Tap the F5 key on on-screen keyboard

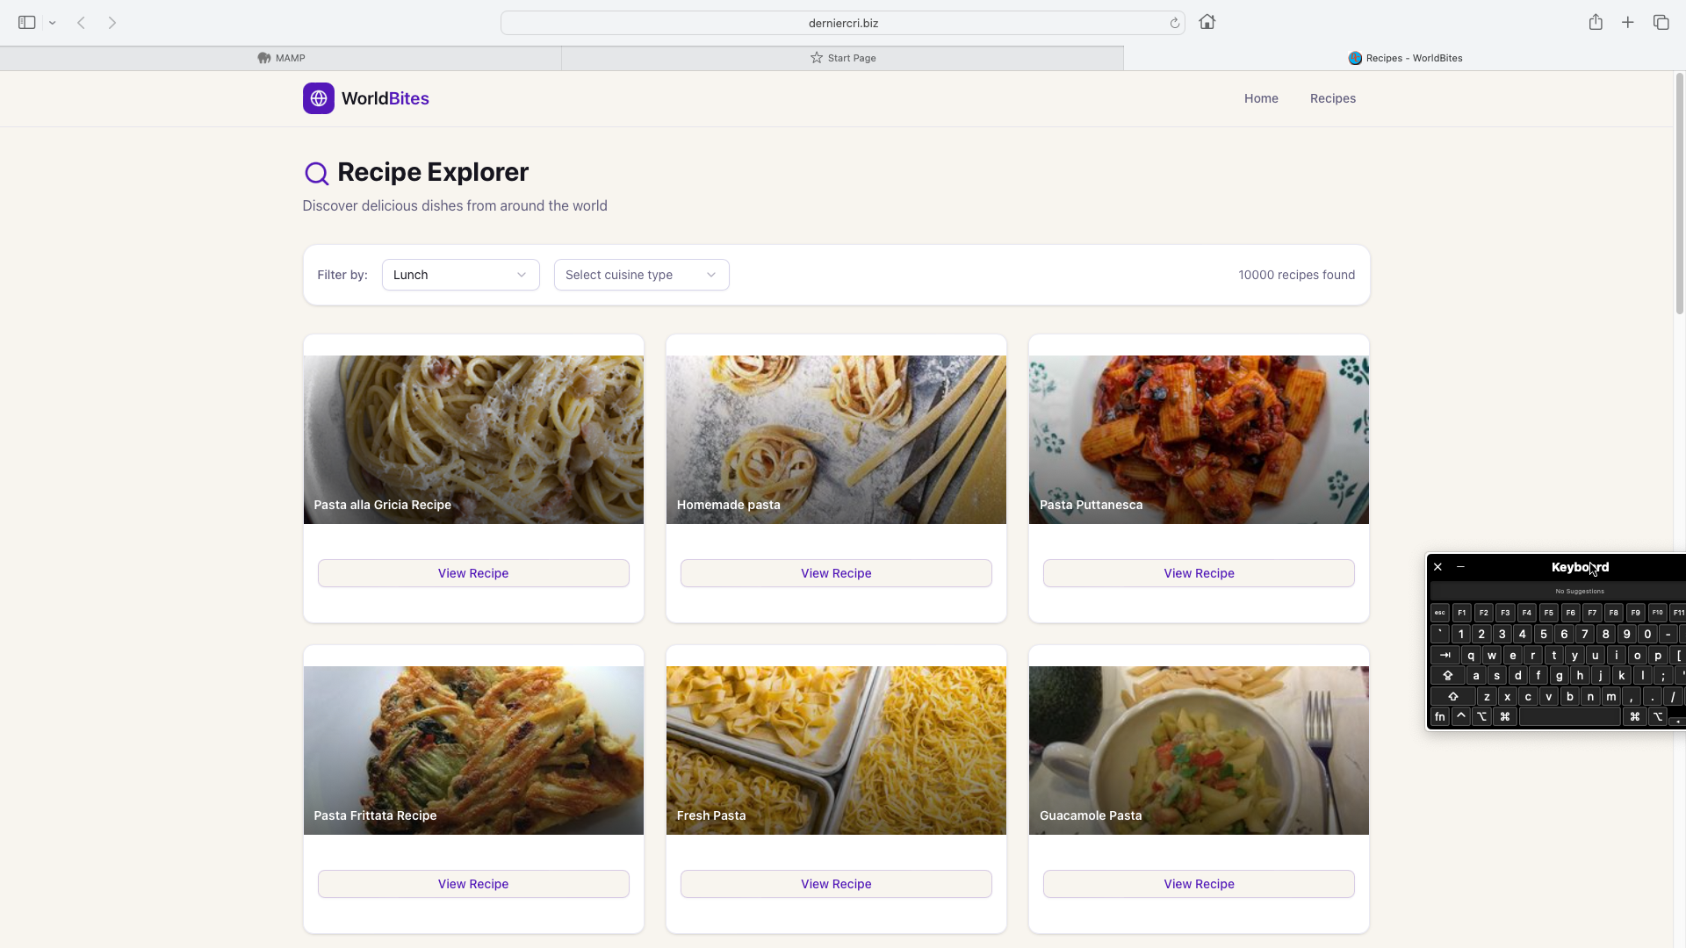(1549, 613)
